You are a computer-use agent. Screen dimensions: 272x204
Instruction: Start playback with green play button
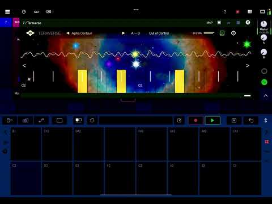click(212, 120)
